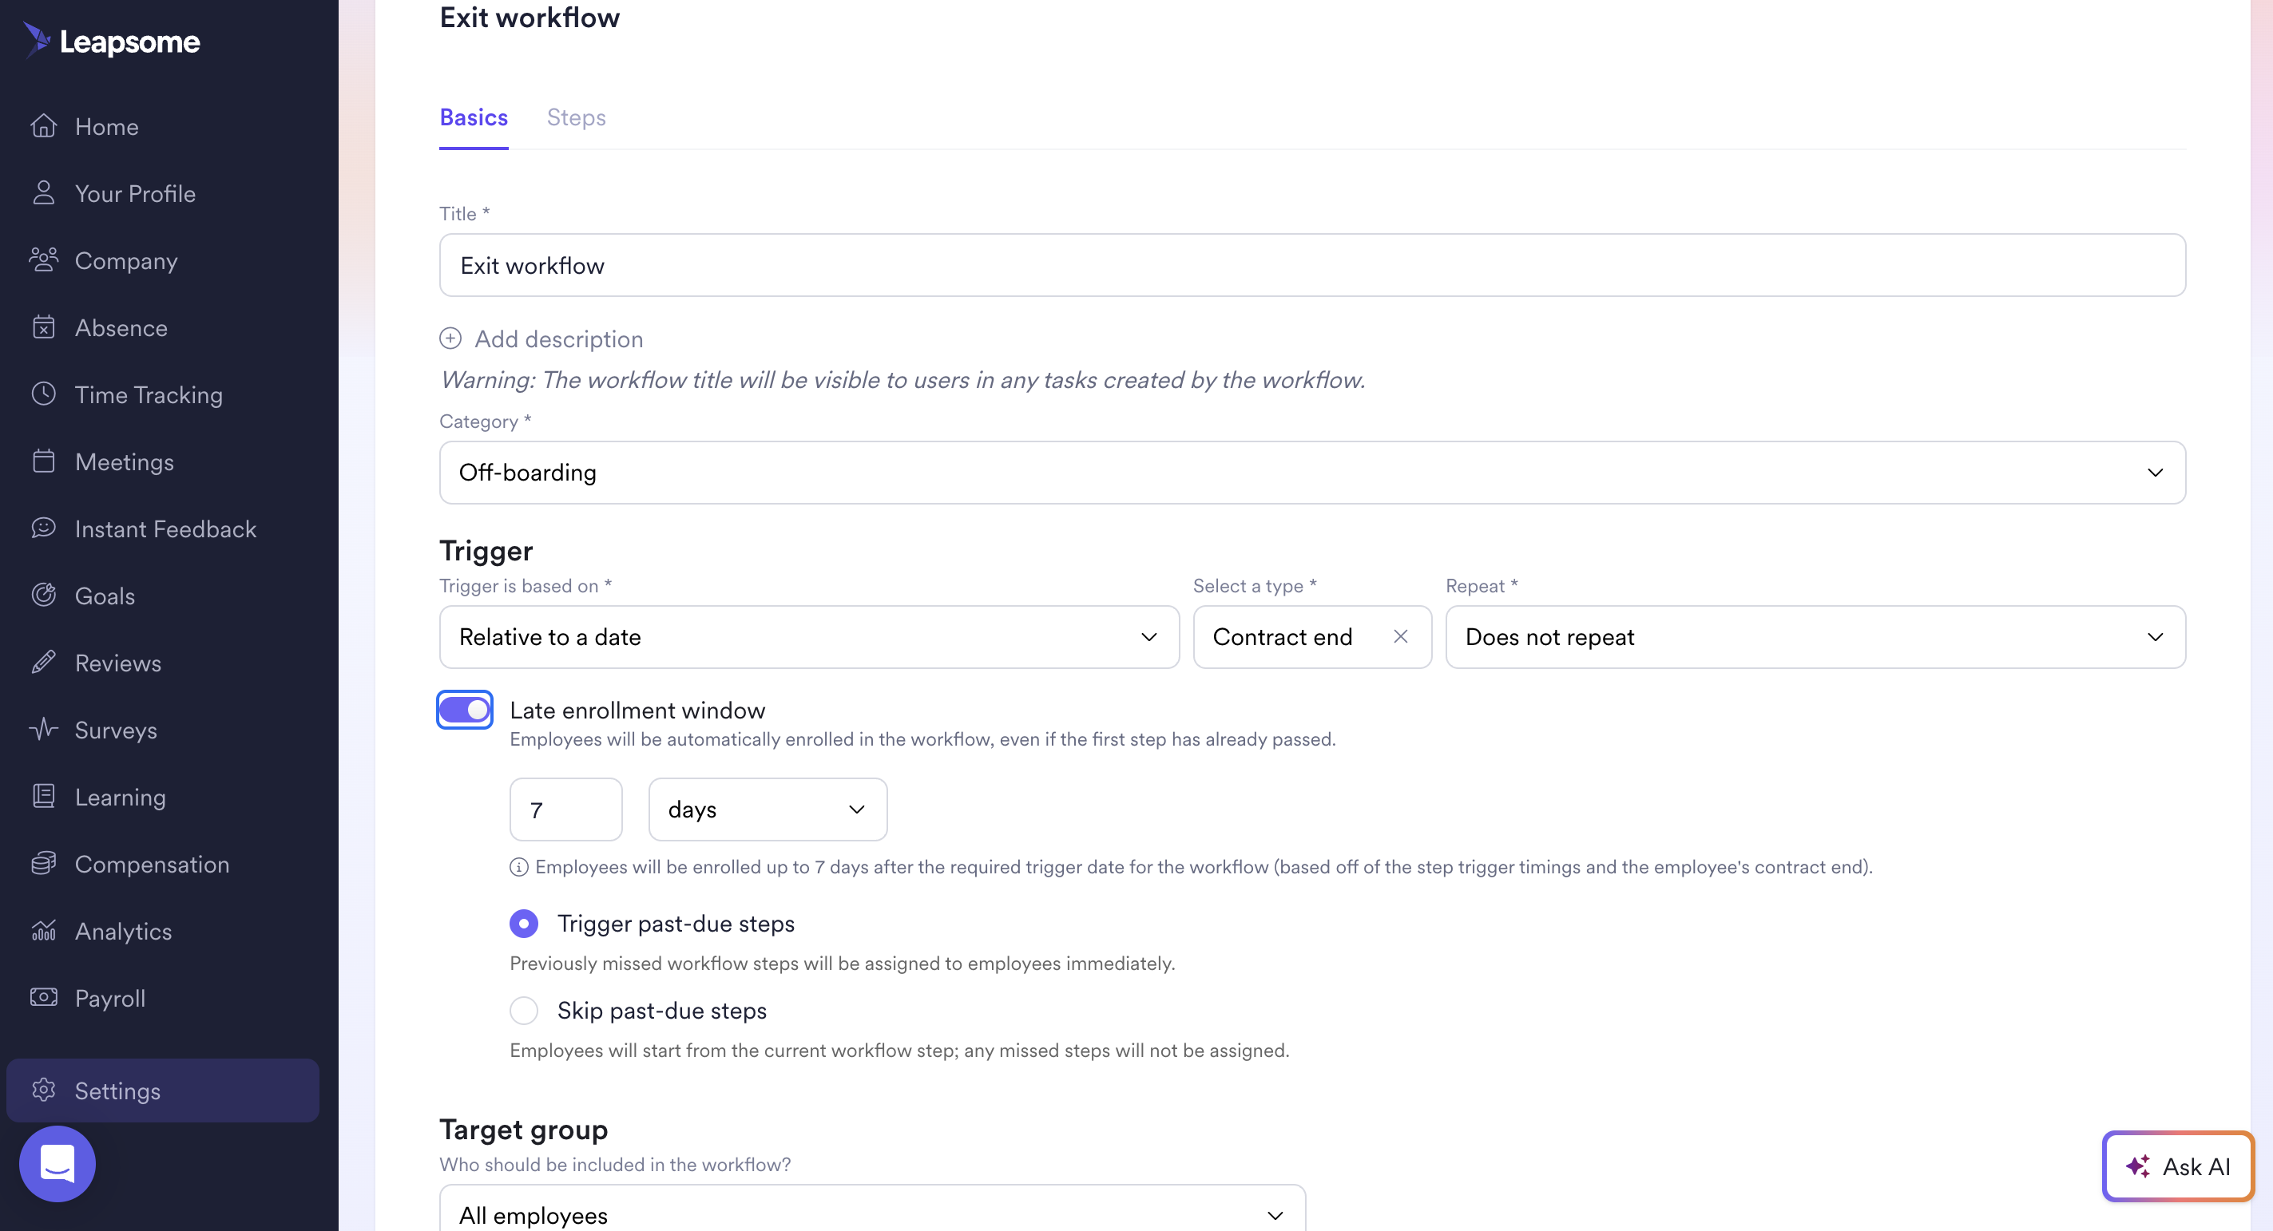Open the Payroll banknote icon
This screenshot has height=1231, width=2273.
[43, 997]
